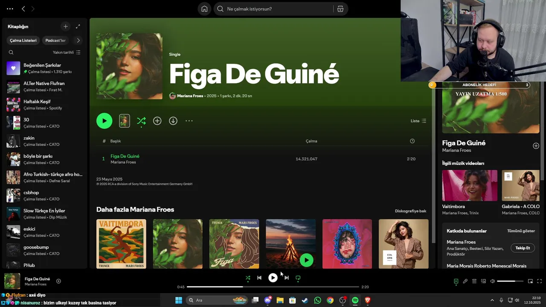Resume playback with the bottom play button
Image resolution: width=546 pixels, height=307 pixels.
click(273, 278)
